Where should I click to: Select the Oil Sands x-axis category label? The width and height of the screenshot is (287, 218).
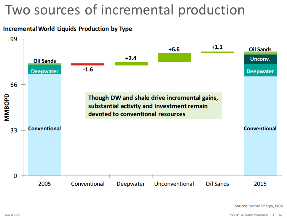[x=217, y=184]
